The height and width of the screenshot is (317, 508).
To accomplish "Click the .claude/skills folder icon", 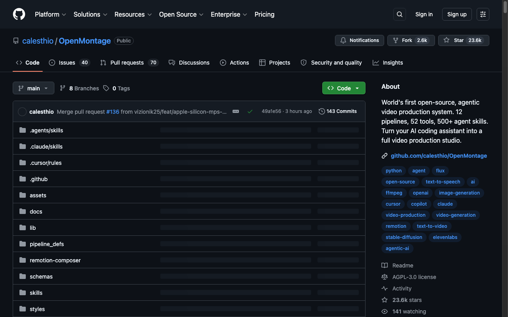I will (x=23, y=147).
